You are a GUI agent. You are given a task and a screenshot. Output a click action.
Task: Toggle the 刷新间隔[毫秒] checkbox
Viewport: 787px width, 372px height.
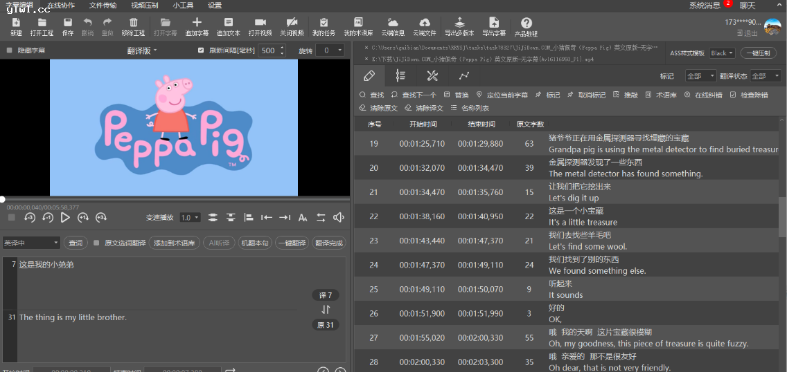coord(202,50)
